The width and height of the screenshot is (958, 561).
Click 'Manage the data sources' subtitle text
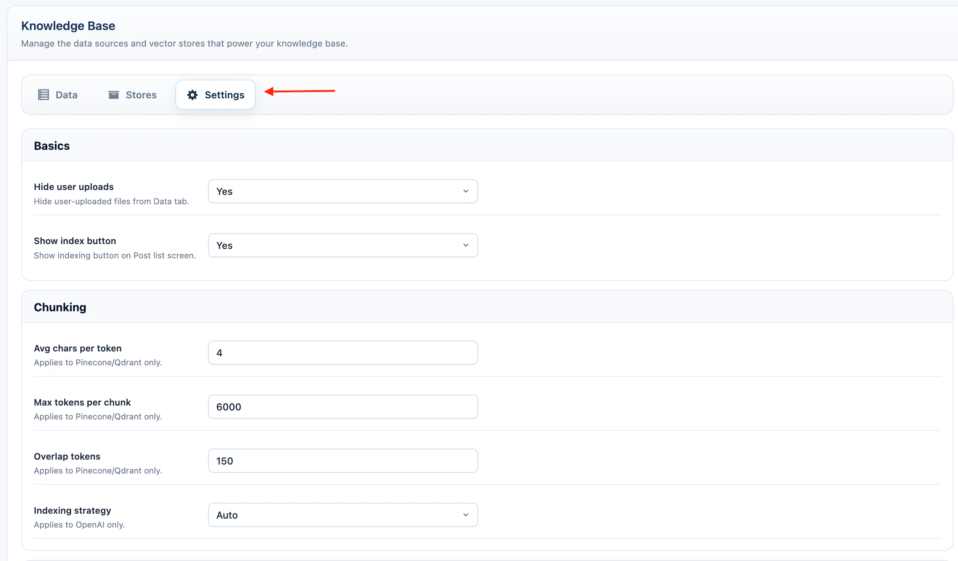(184, 43)
